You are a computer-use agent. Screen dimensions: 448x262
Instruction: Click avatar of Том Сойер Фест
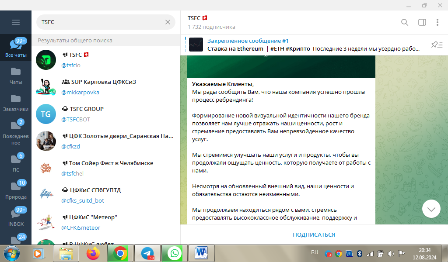(45, 168)
